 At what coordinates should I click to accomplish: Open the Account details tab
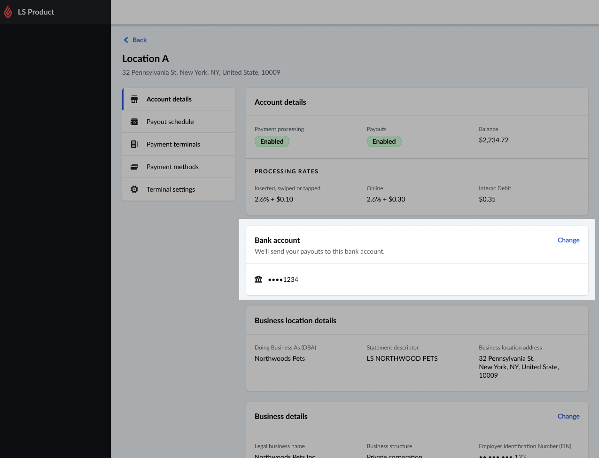pyautogui.click(x=169, y=99)
